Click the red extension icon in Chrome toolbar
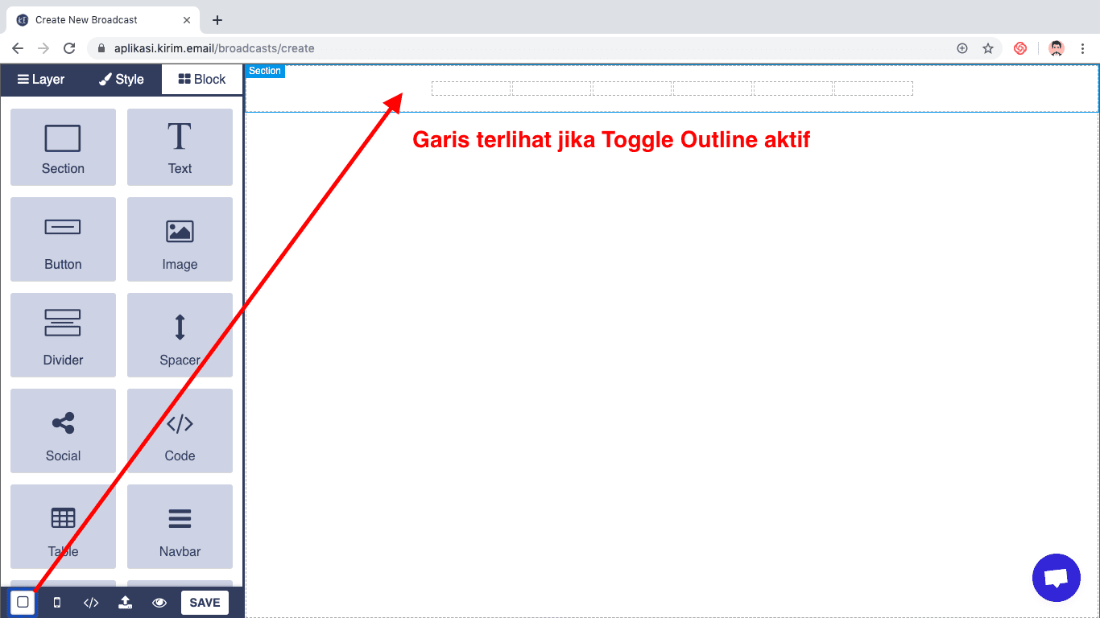The height and width of the screenshot is (618, 1100). [x=1020, y=48]
